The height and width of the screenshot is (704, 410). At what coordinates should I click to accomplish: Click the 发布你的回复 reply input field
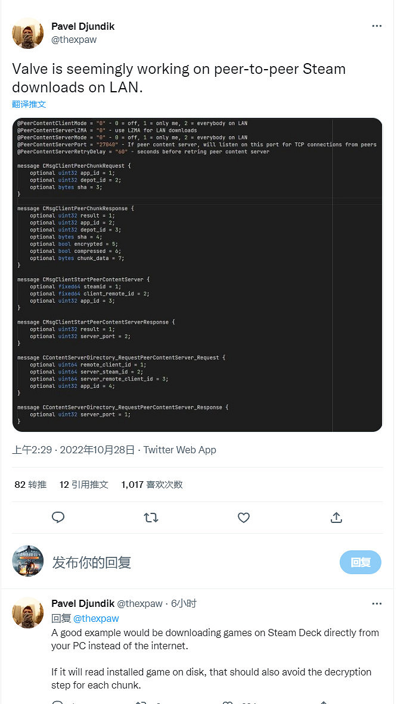point(92,562)
